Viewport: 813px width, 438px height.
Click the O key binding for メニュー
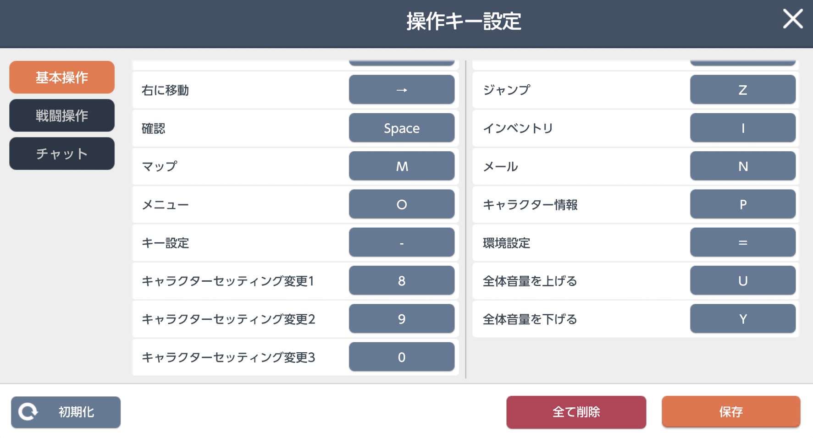pyautogui.click(x=402, y=204)
